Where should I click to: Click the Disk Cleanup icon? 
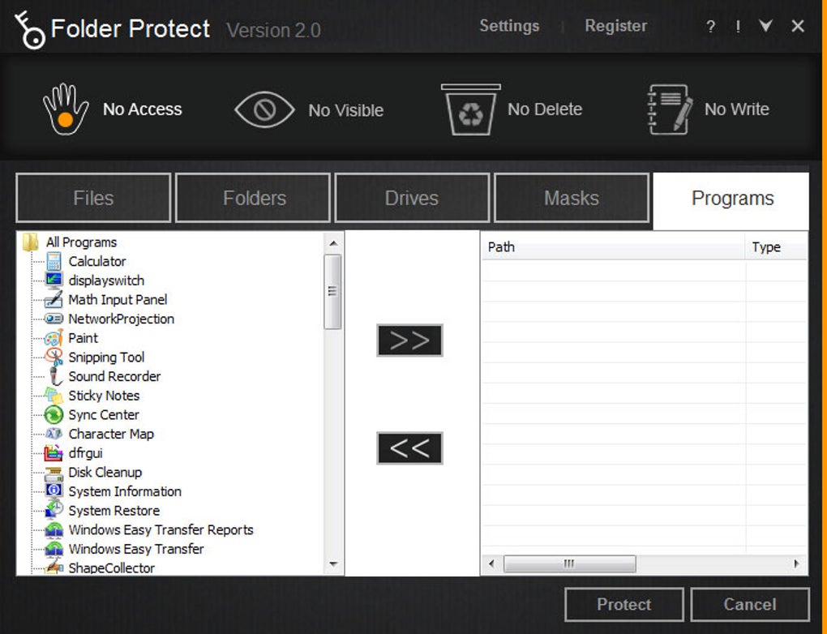54,472
